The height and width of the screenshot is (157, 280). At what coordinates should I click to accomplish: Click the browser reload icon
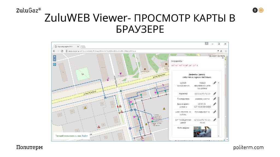click(62, 51)
